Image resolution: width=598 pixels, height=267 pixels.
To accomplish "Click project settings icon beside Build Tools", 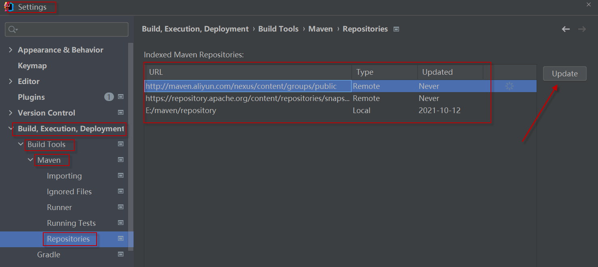I will [120, 144].
